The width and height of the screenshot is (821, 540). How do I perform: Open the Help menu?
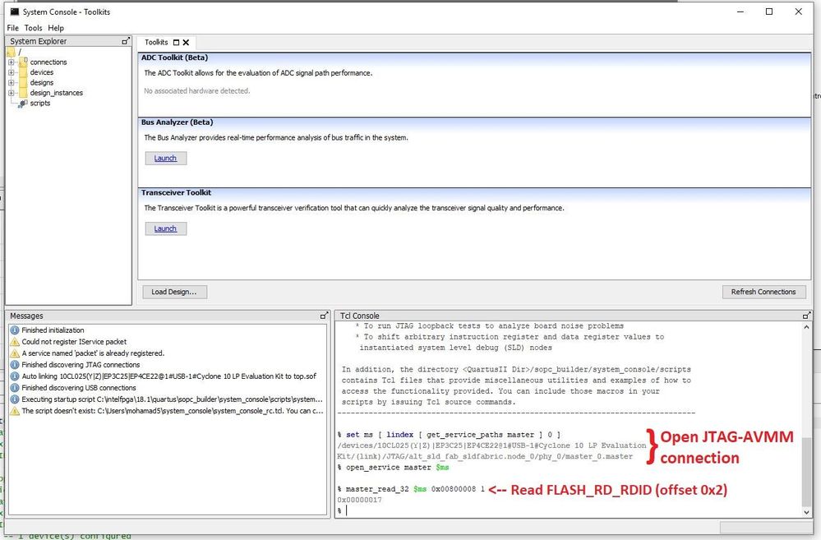[56, 28]
